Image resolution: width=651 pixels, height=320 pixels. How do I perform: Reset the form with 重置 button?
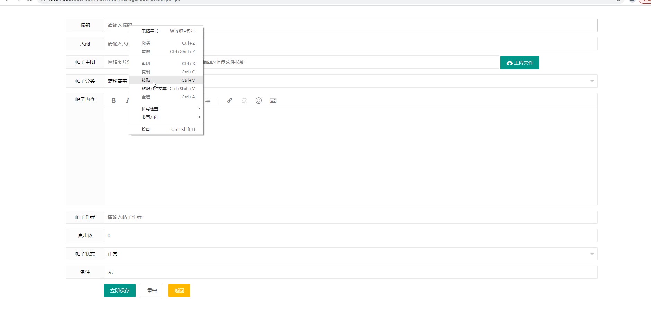coord(152,291)
